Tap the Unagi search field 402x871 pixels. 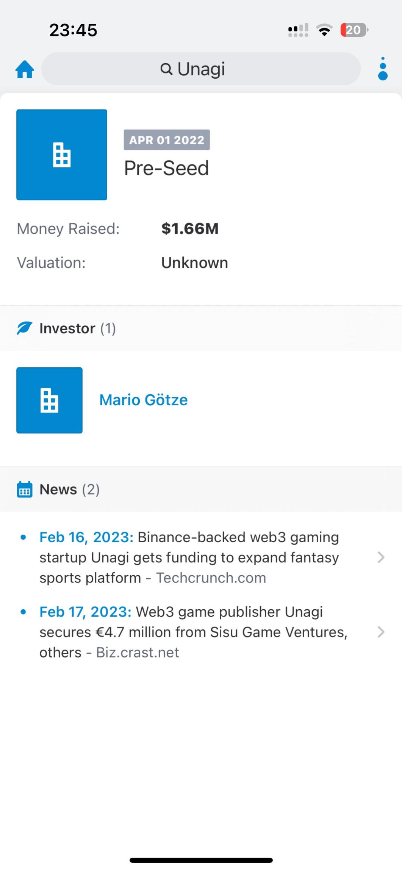(201, 69)
